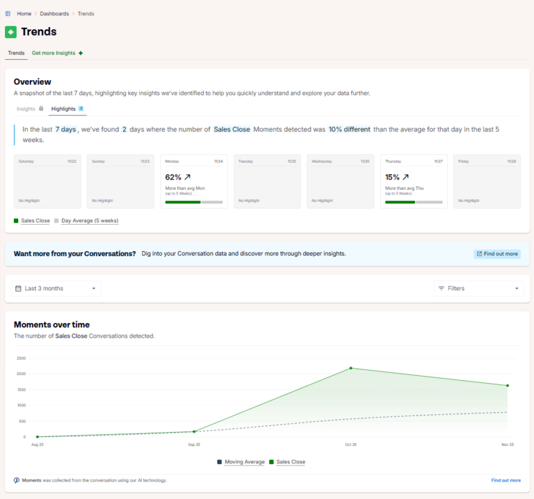
Task: Click the green Sales Close legend square in Overview
Action: (x=16, y=221)
